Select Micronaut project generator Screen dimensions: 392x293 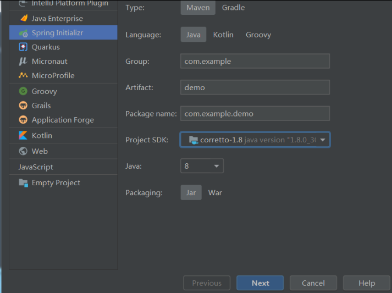(x=63, y=61)
